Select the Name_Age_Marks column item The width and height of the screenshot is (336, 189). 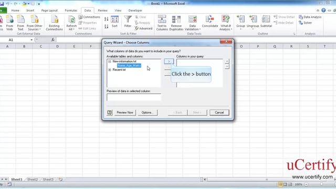click(x=129, y=66)
